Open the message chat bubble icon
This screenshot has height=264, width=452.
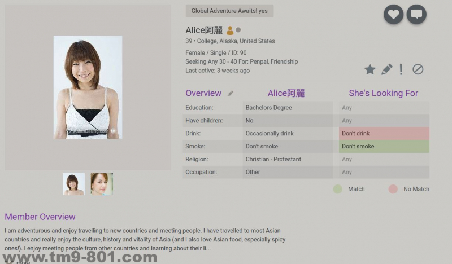click(x=416, y=14)
